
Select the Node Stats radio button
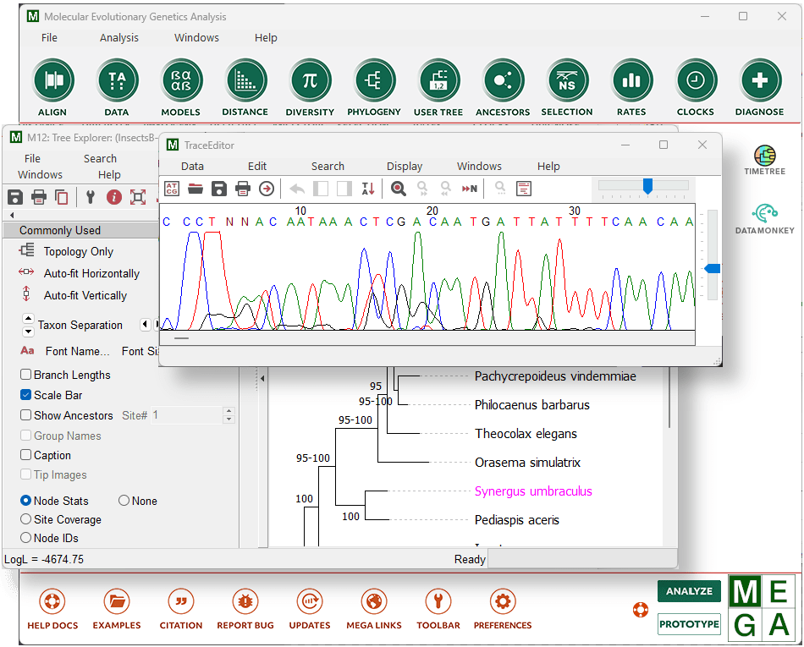(25, 501)
